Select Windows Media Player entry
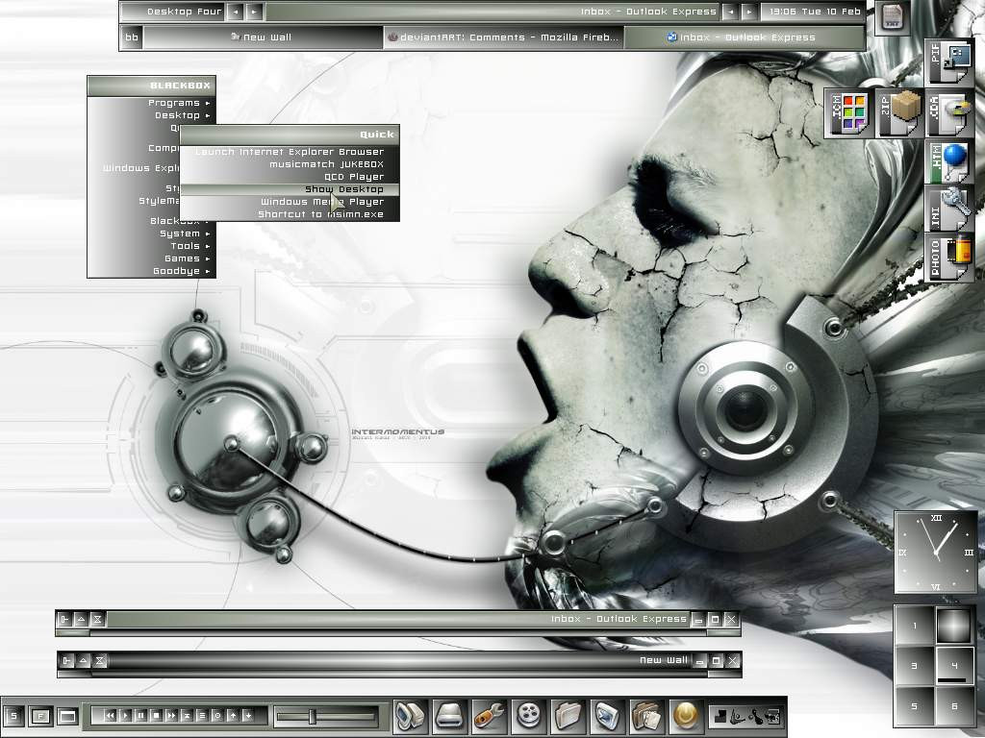985x738 pixels. coord(290,202)
